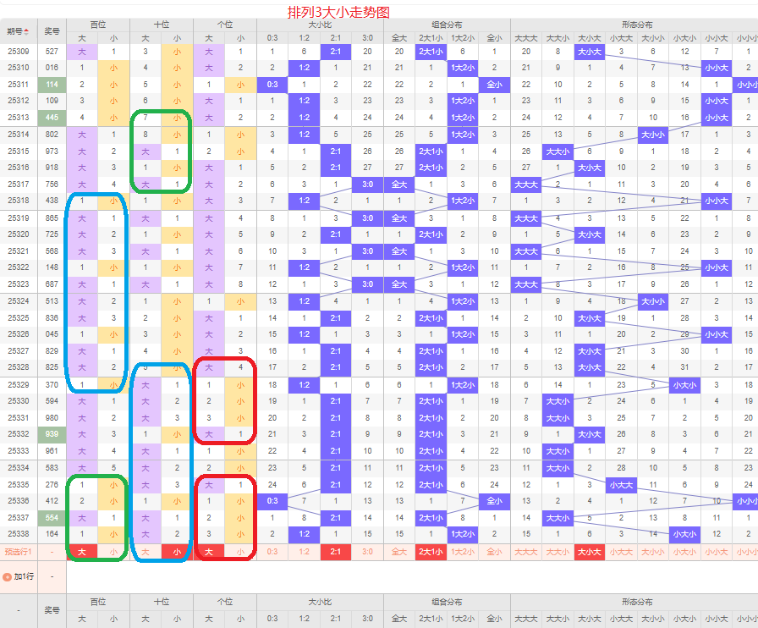Viewport: 758px width, 628px height.
Task: Toggle 1:2 ratio in the 预选行1 row
Action: point(304,552)
